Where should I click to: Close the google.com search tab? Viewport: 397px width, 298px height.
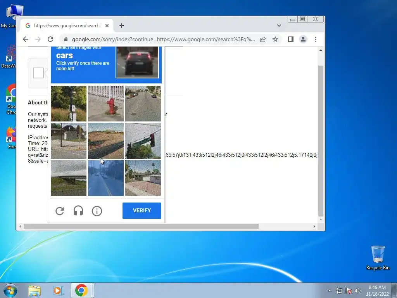click(x=107, y=26)
